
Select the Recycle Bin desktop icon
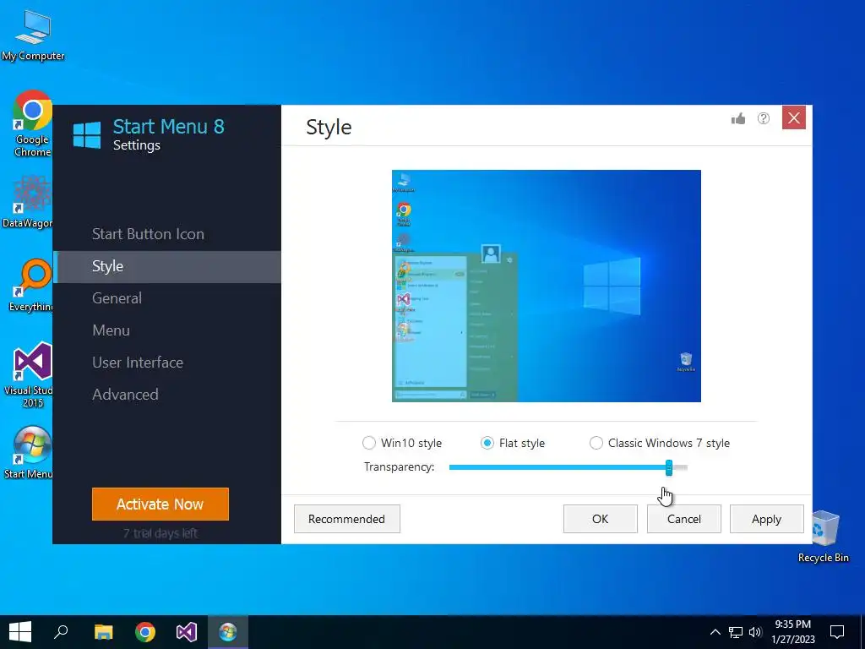(823, 537)
